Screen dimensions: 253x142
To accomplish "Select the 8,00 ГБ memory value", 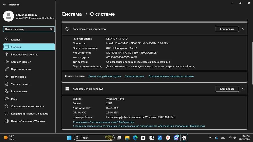I will click(121, 48).
